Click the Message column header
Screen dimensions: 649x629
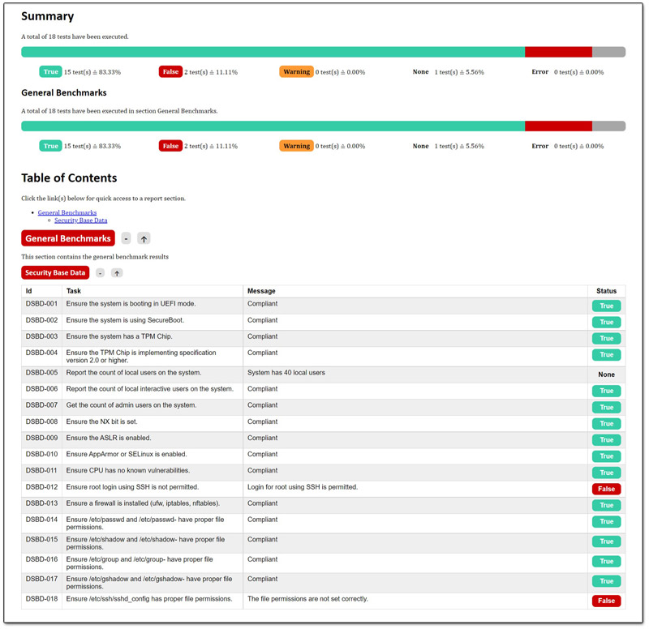(x=261, y=291)
